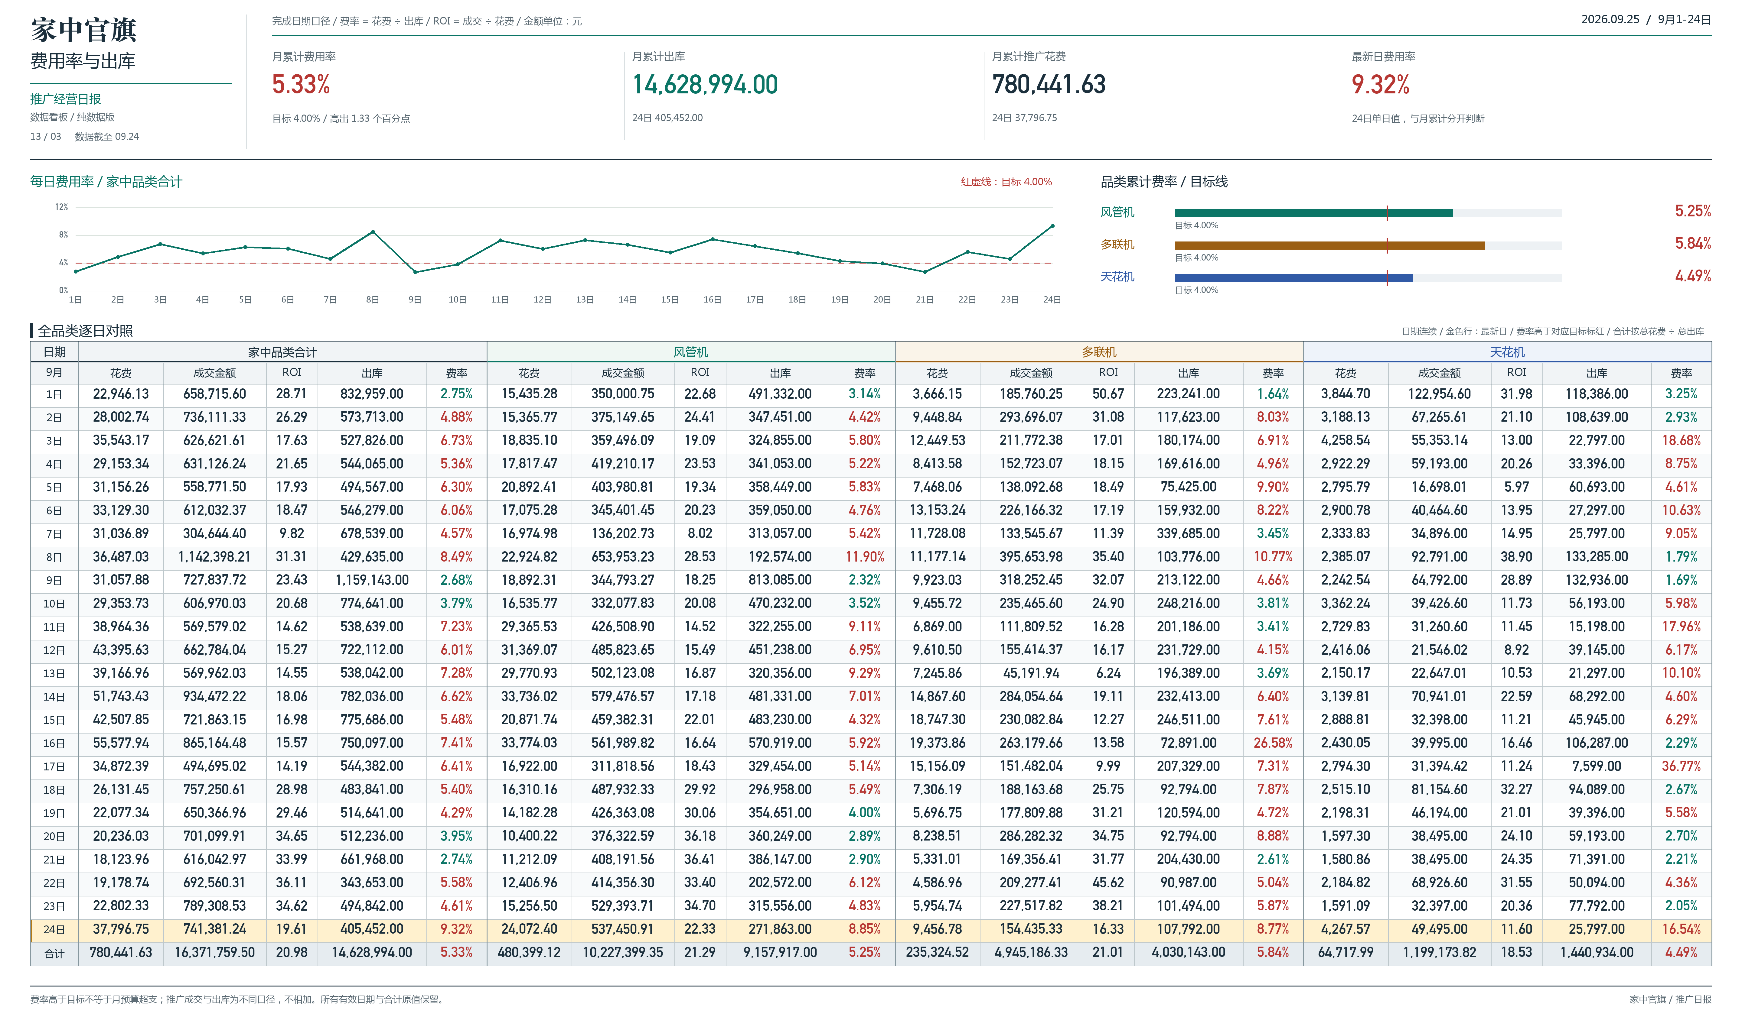The height and width of the screenshot is (1014, 1742).
Task: Click the 家中品类合计 group header in the table
Action: (x=283, y=352)
